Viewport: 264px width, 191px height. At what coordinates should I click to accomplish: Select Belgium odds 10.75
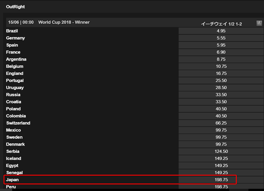pyautogui.click(x=221, y=66)
